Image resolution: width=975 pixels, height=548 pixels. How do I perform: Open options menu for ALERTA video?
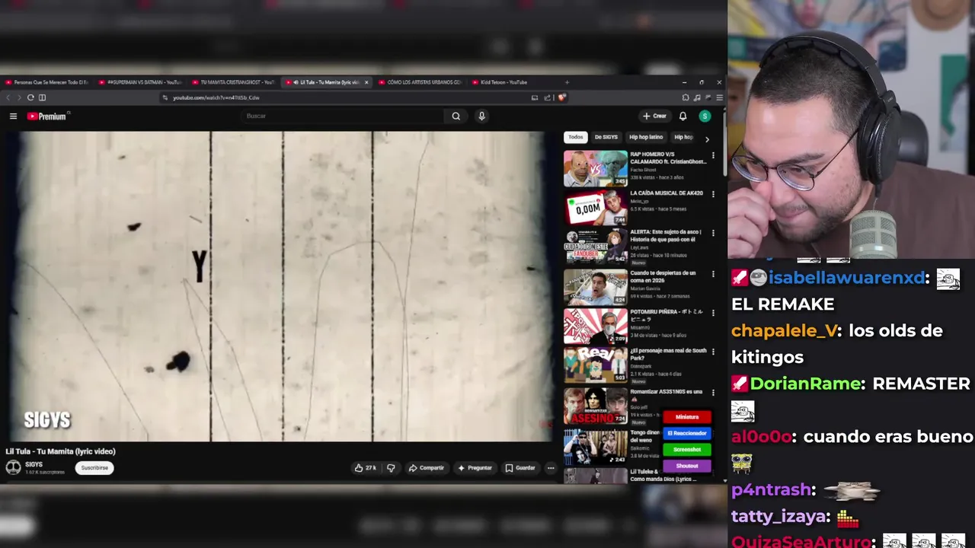pos(713,233)
